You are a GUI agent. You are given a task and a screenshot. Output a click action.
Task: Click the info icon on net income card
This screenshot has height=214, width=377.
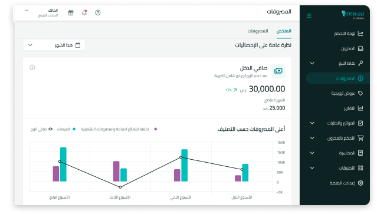32,67
